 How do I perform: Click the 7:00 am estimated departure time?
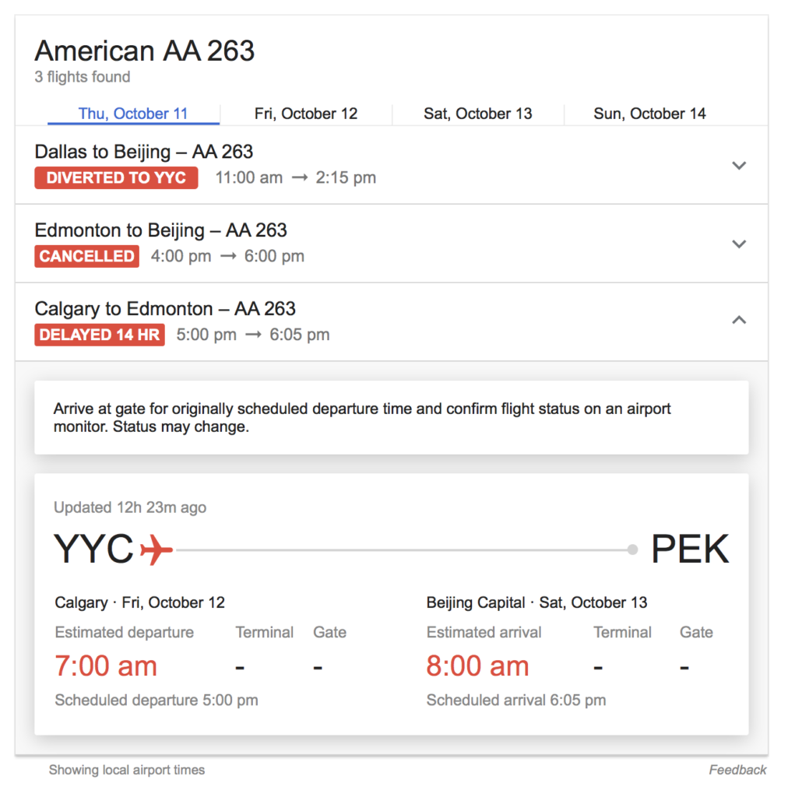pos(106,666)
